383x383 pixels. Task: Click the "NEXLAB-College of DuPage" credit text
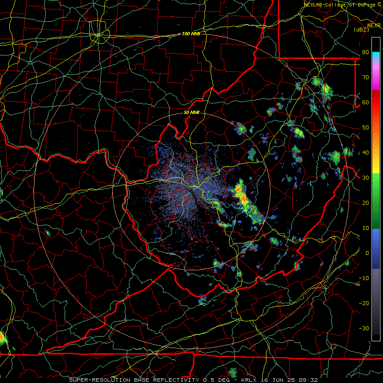tap(340, 5)
